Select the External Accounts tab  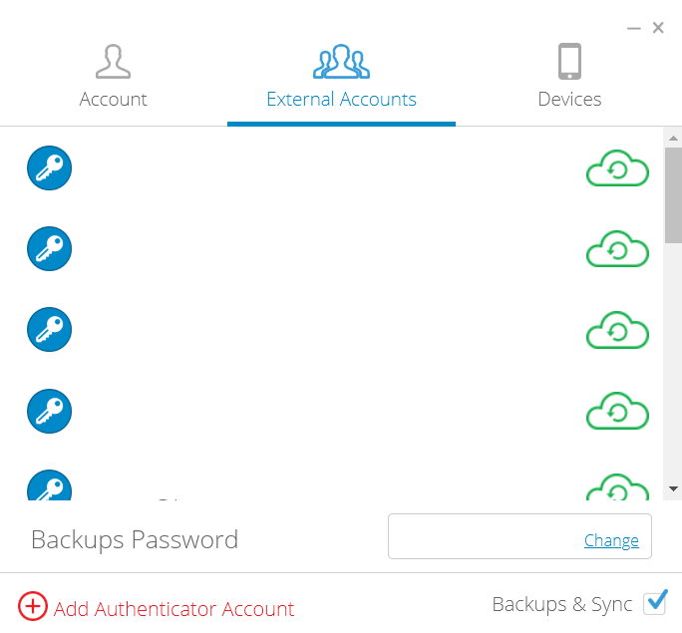pyautogui.click(x=341, y=76)
